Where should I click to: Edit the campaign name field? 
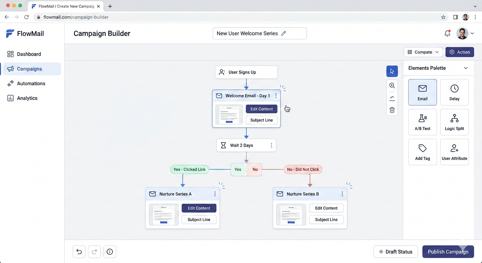click(x=259, y=34)
